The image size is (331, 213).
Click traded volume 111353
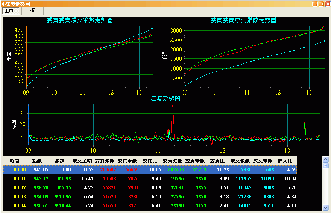pyautogui.click(x=243, y=179)
